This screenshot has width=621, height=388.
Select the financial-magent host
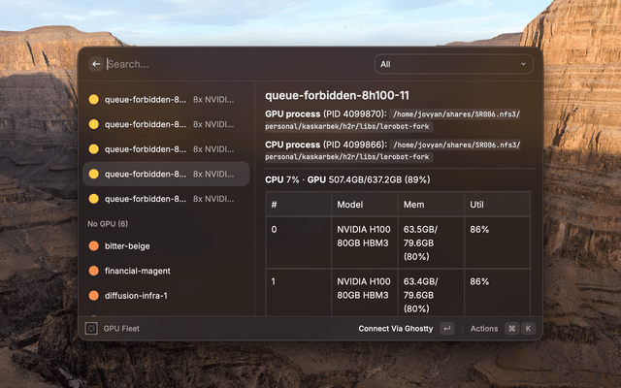(137, 272)
